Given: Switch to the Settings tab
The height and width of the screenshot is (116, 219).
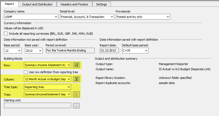Looking at the screenshot, I should coord(101,4).
